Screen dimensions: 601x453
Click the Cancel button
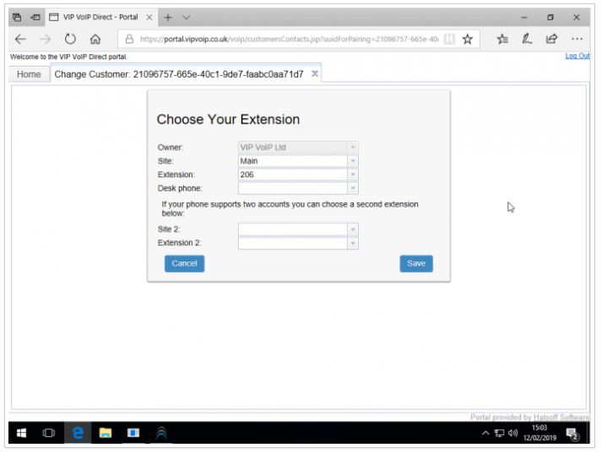pyautogui.click(x=184, y=263)
